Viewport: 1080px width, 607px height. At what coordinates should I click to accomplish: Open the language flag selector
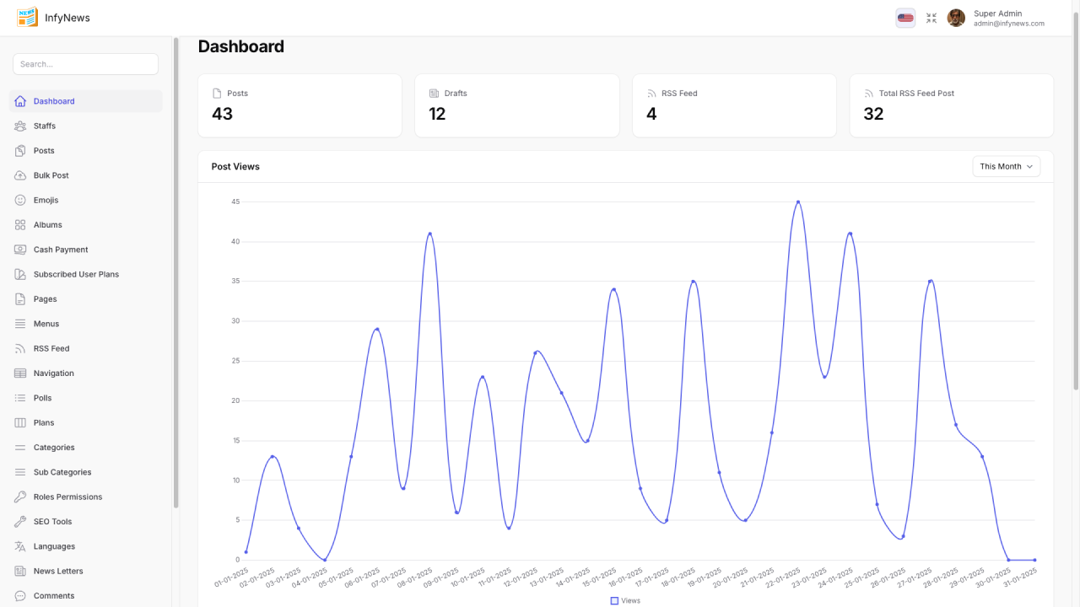(905, 18)
